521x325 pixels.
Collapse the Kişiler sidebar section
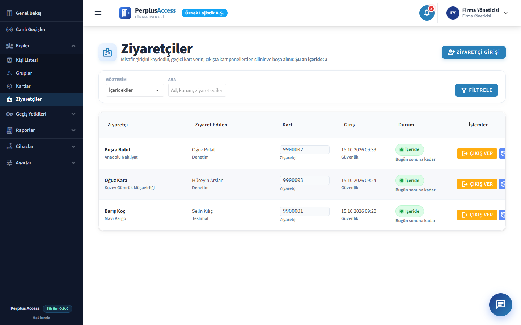42,46
